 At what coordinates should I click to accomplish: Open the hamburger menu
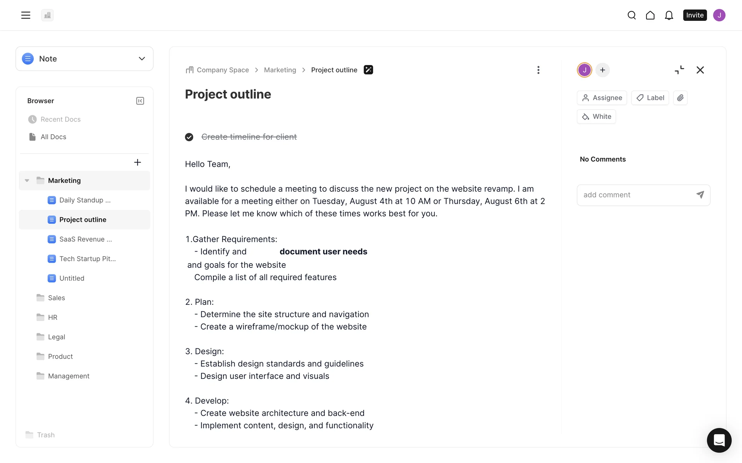[26, 15]
